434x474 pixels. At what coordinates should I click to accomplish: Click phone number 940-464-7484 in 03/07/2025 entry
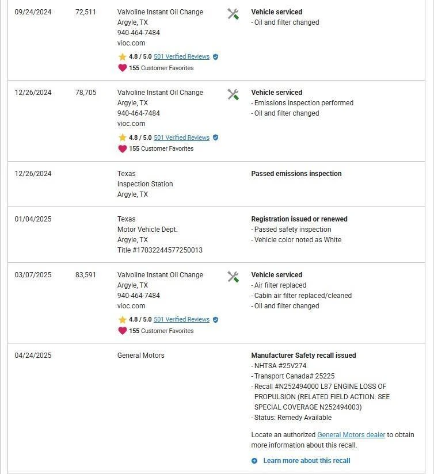click(139, 296)
